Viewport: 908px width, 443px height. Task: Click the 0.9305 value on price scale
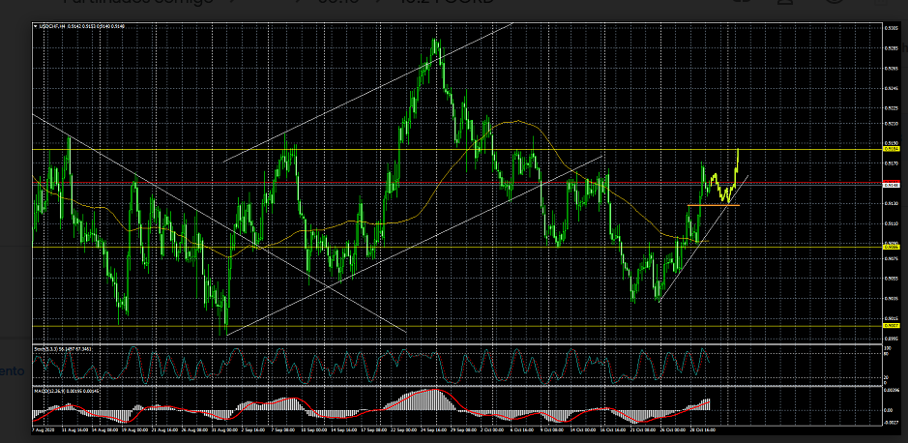(x=891, y=28)
